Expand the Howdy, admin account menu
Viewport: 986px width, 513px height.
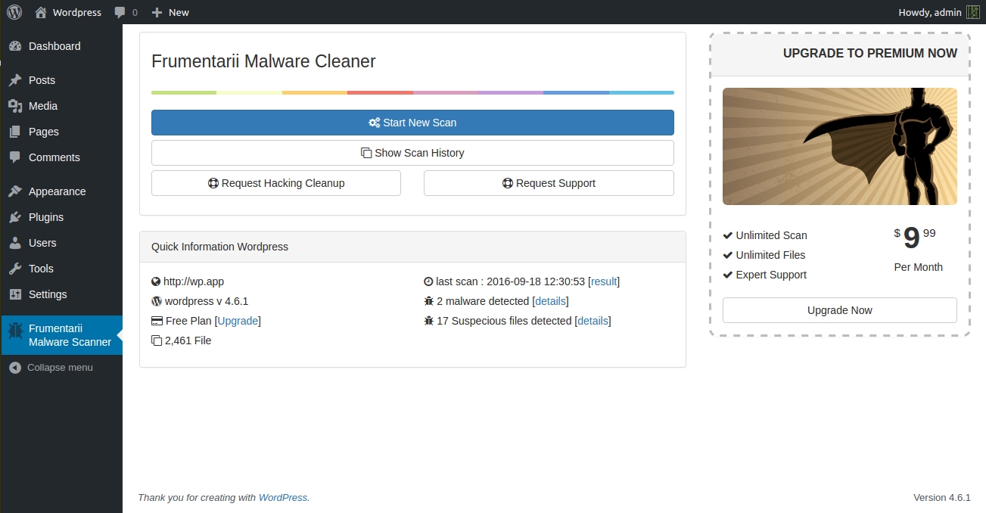click(929, 12)
